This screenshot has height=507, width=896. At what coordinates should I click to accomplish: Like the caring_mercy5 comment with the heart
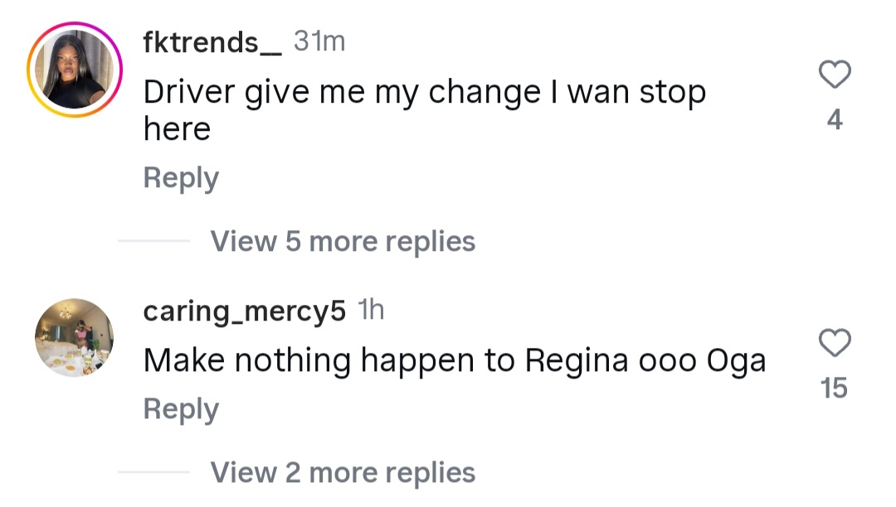point(835,342)
